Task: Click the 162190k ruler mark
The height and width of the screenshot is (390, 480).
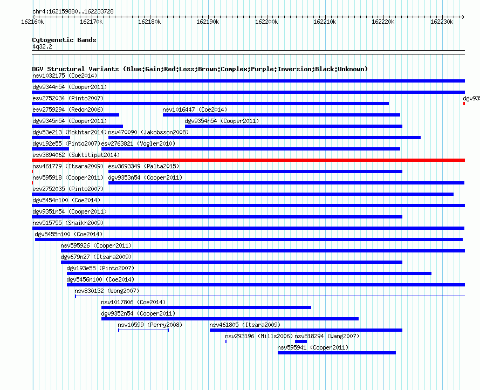Action: coord(208,22)
